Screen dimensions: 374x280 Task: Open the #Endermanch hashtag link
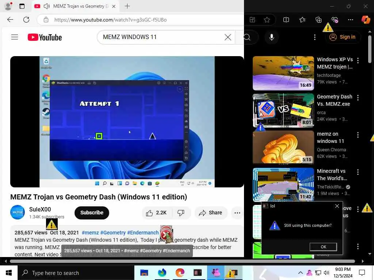point(143,233)
